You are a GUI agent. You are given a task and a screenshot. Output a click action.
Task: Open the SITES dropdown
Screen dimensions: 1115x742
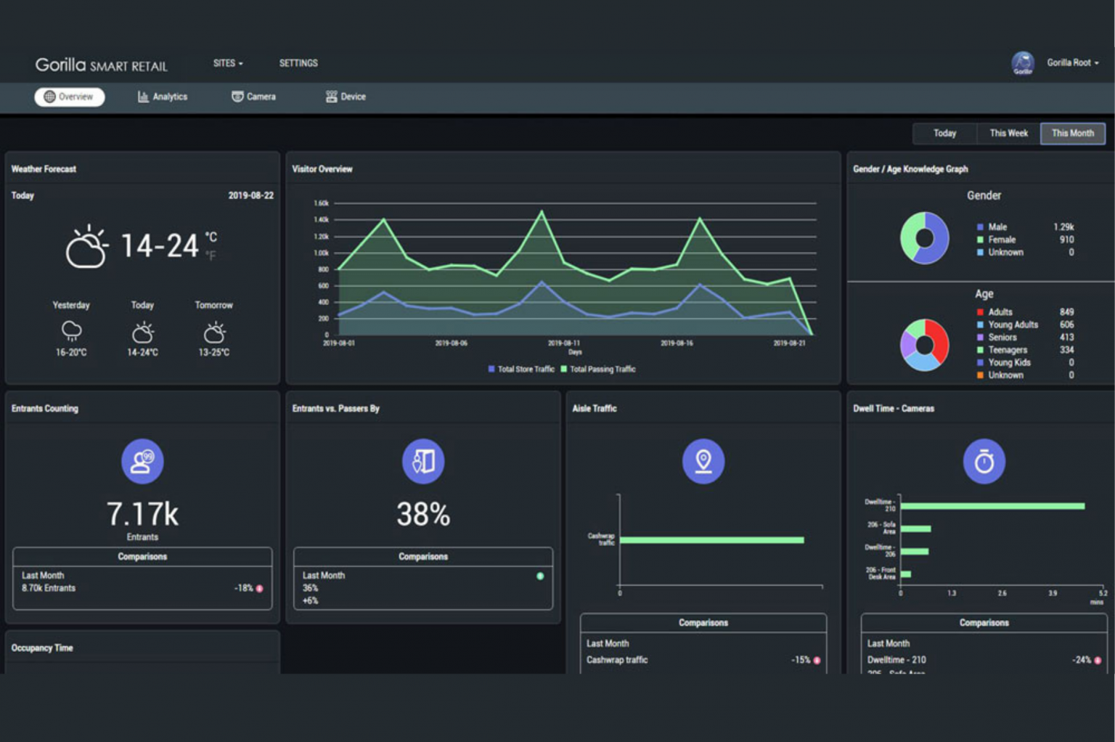pyautogui.click(x=227, y=63)
